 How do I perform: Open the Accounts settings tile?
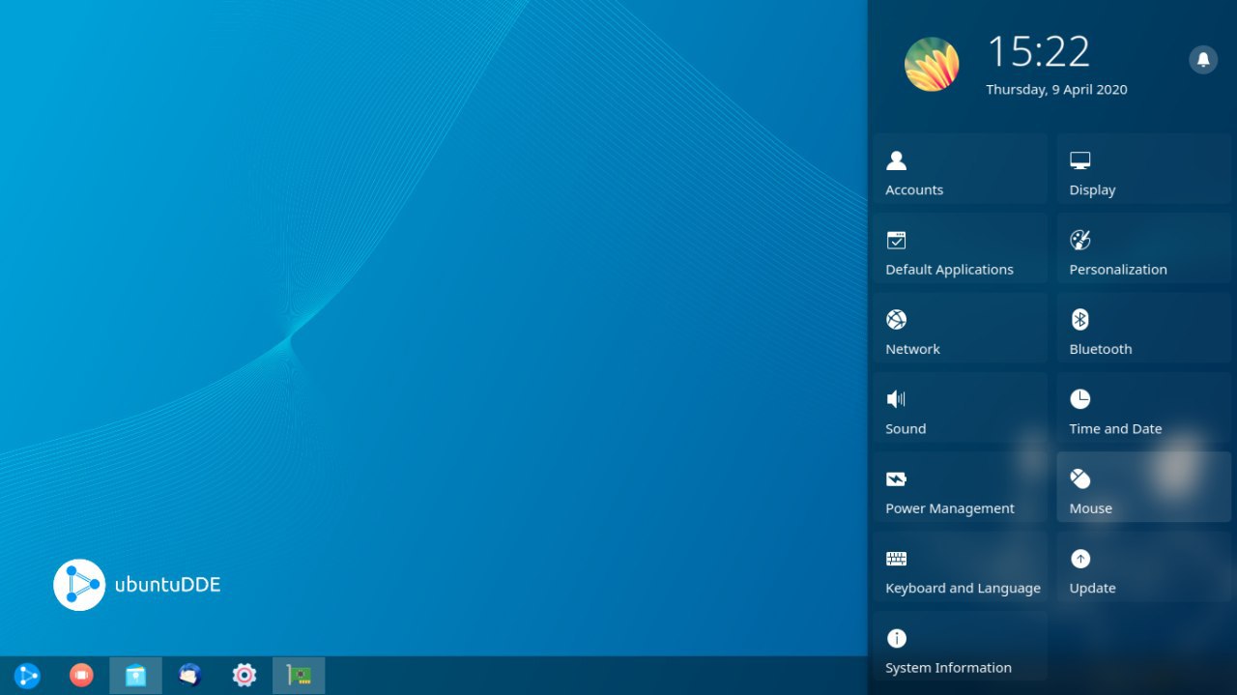[960, 169]
